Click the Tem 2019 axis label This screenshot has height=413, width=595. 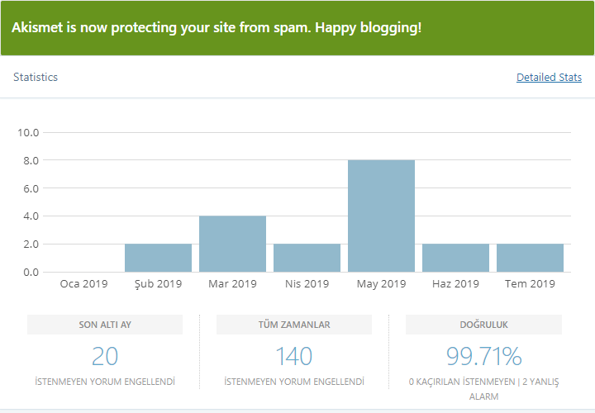[x=530, y=283]
